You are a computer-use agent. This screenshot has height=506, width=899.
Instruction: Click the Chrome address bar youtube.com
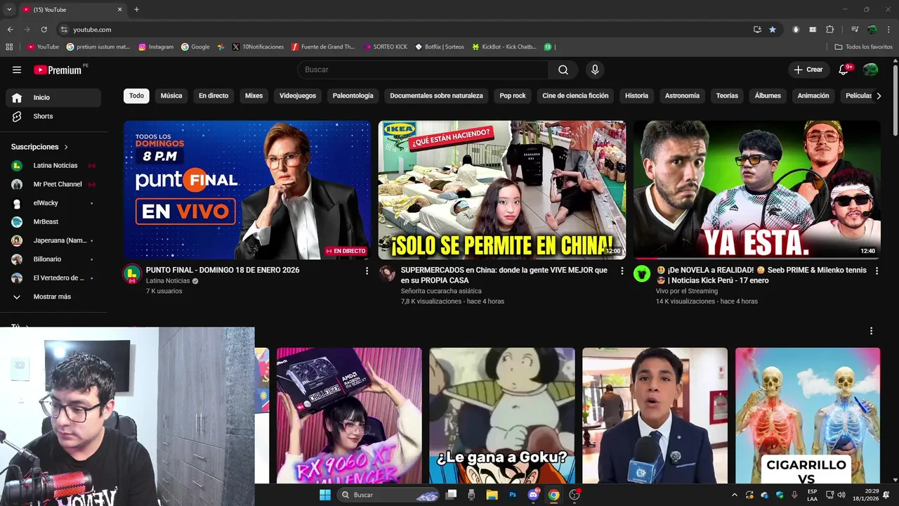92,30
